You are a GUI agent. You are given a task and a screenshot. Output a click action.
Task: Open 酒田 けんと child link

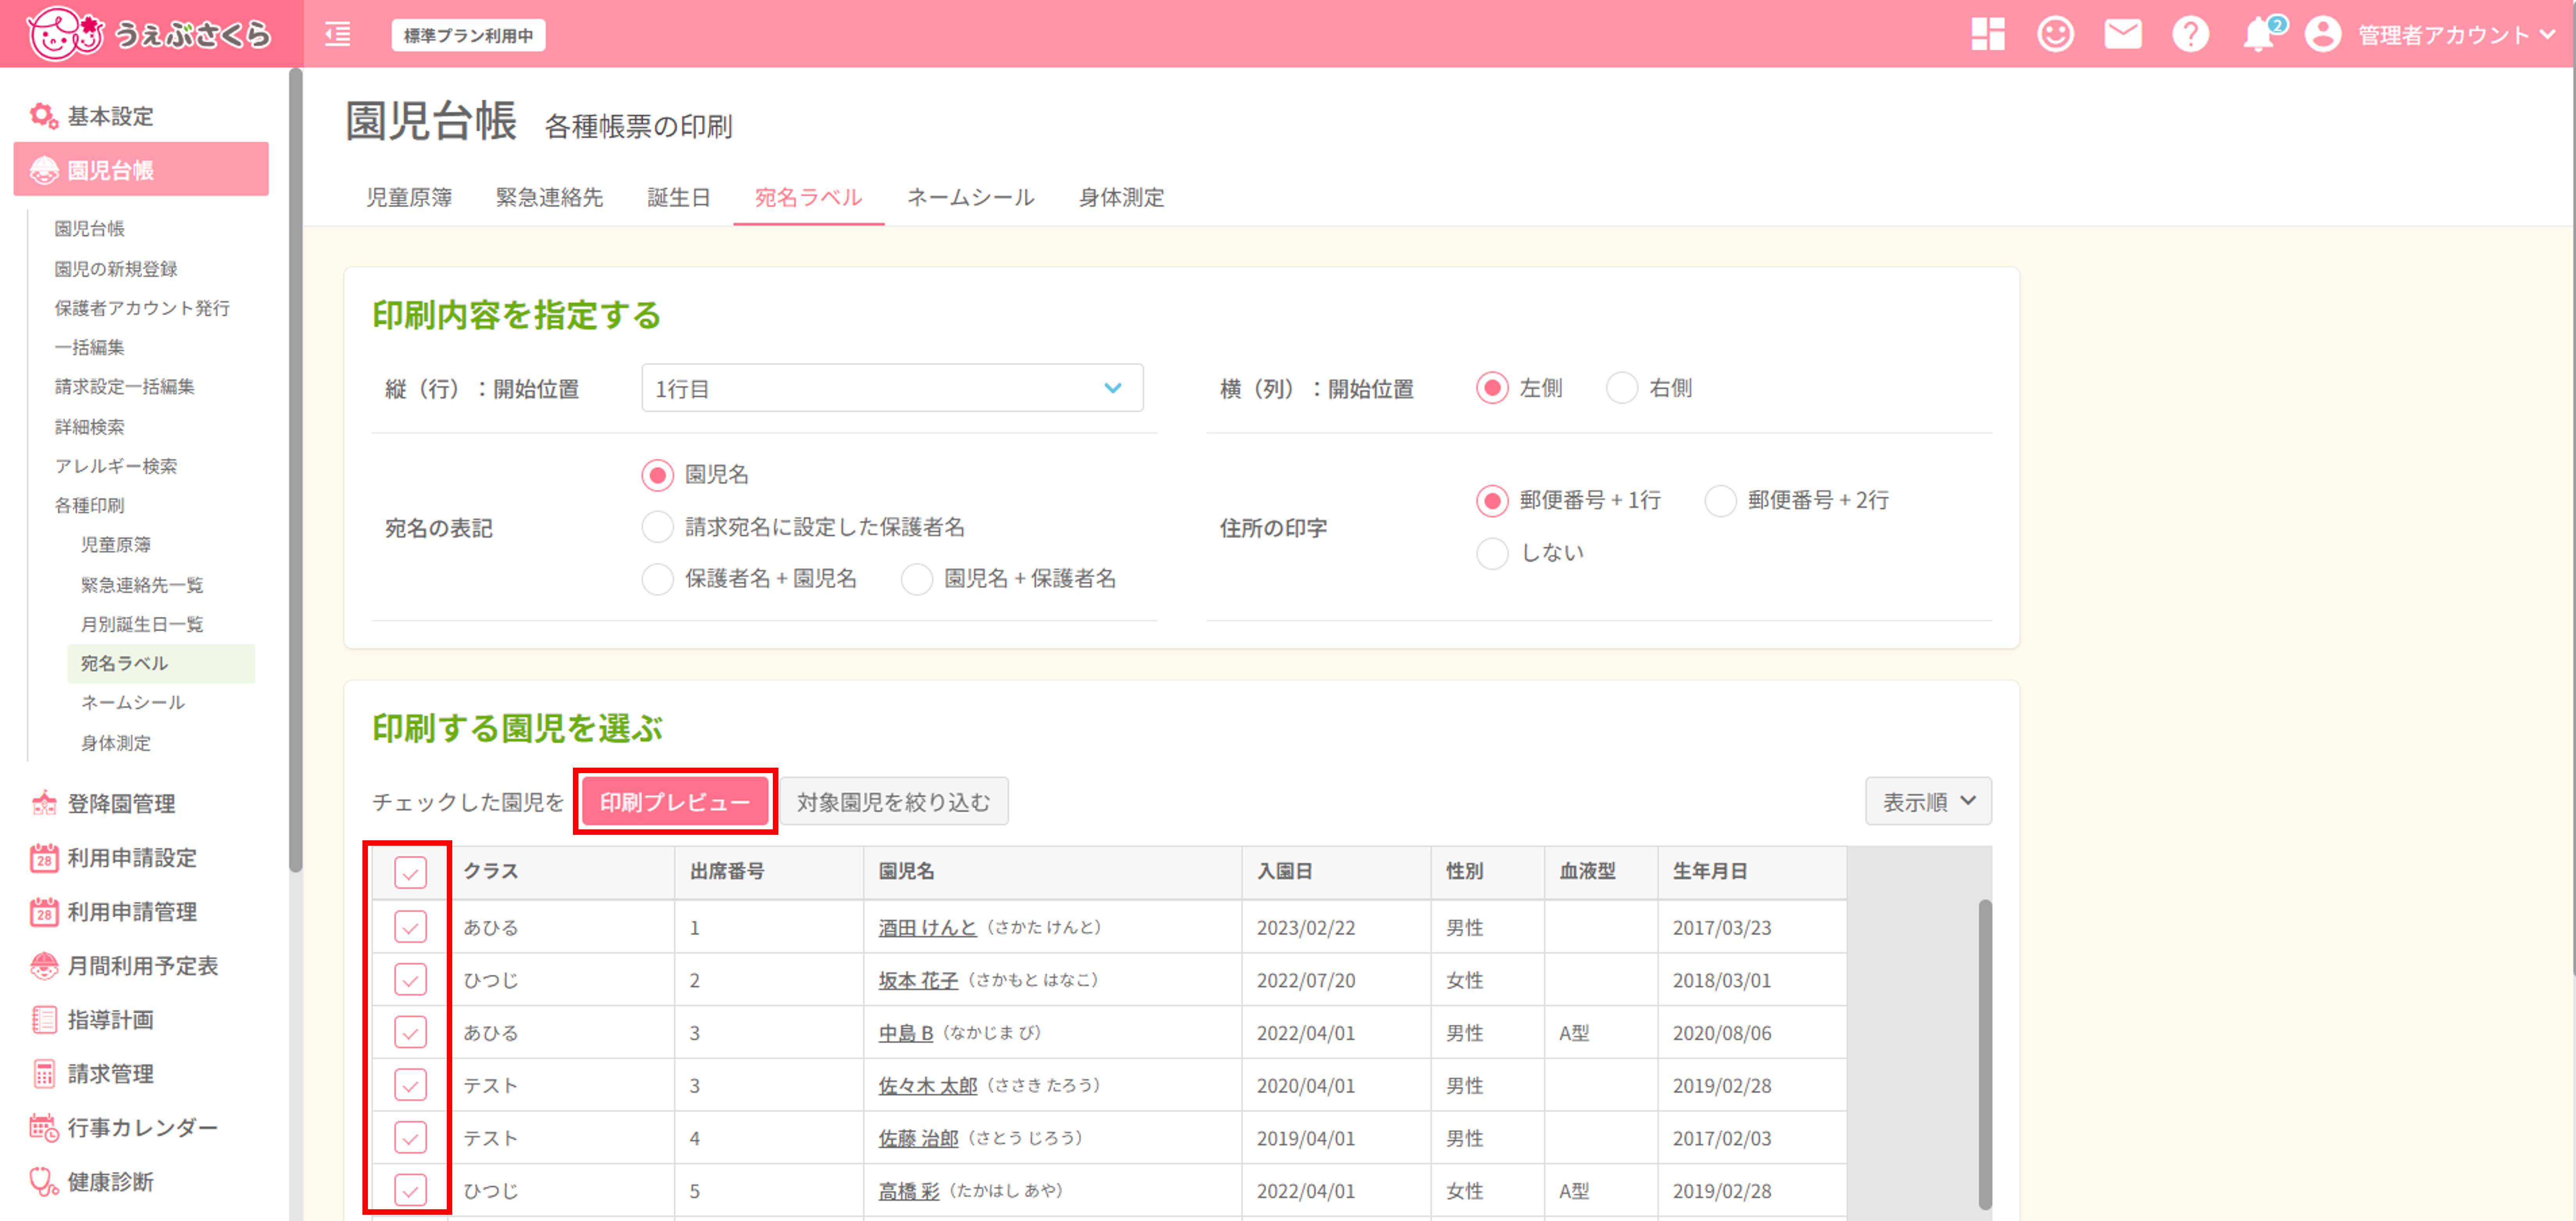[x=927, y=928]
